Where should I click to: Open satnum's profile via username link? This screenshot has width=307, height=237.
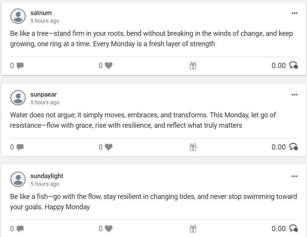(41, 13)
